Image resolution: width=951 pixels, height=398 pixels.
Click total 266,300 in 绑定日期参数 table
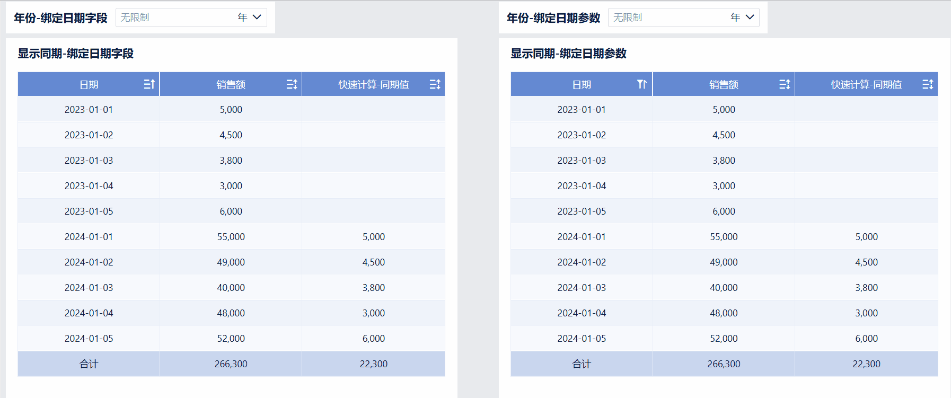724,364
